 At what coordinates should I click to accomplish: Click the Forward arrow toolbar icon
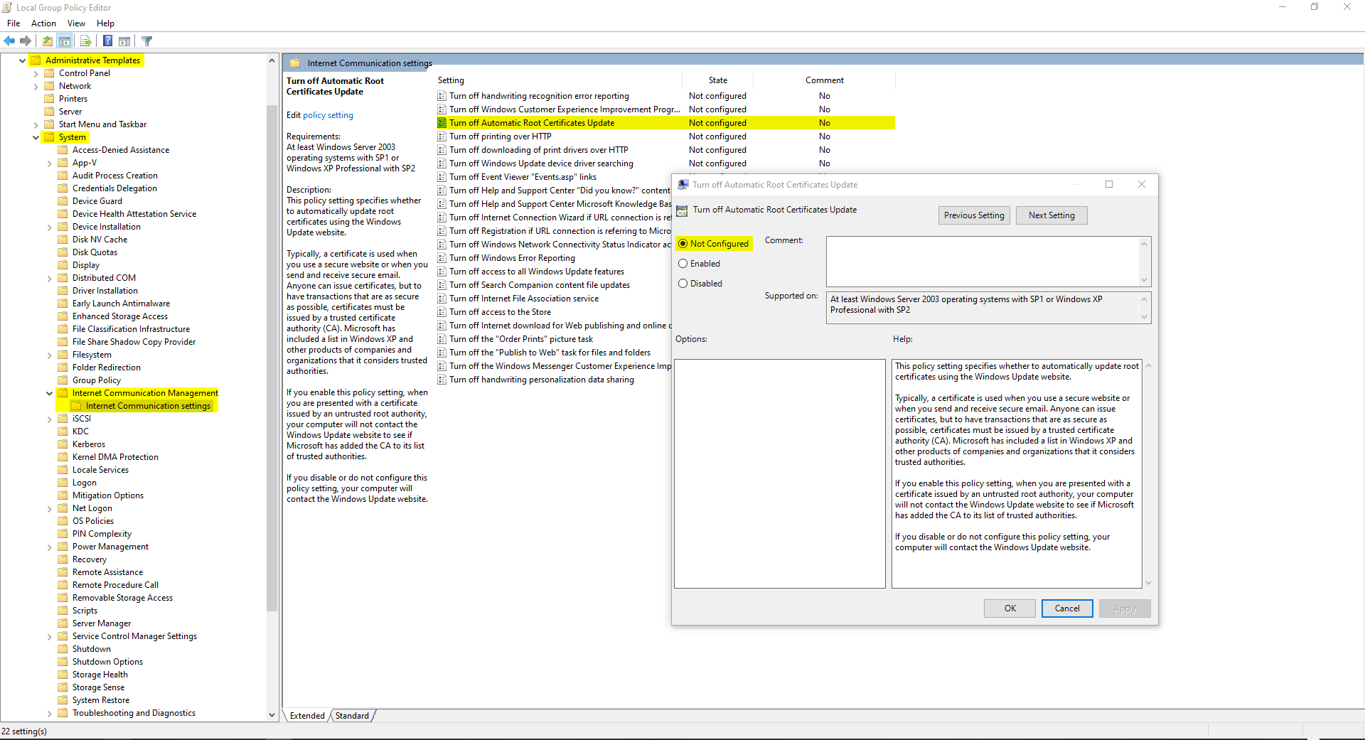tap(26, 41)
